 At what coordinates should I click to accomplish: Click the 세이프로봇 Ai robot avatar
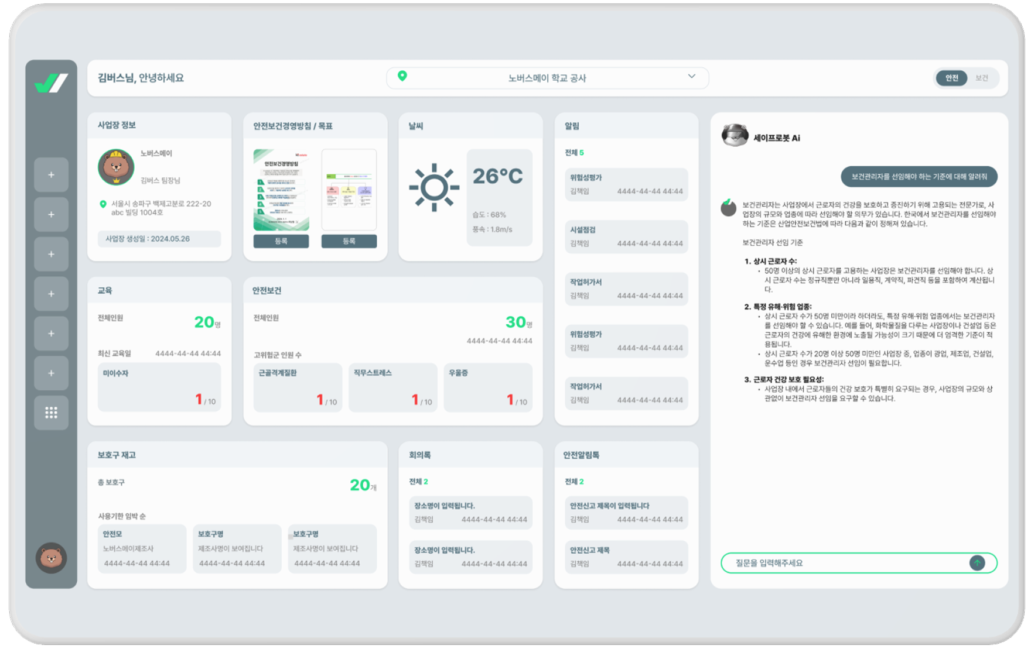(735, 136)
